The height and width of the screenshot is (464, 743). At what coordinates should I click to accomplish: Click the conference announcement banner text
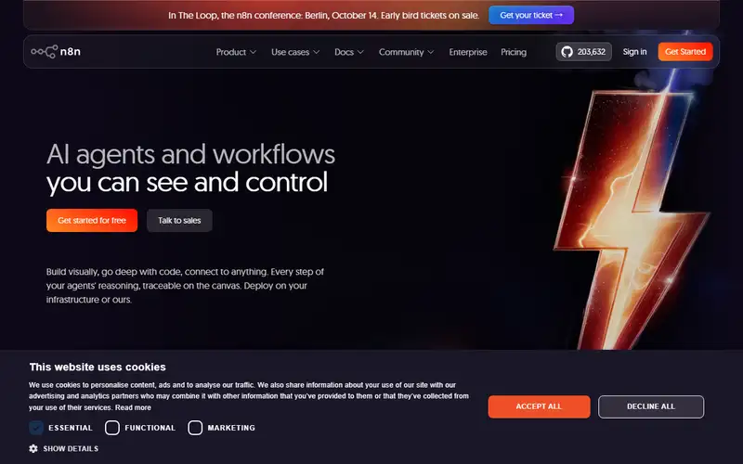coord(323,15)
